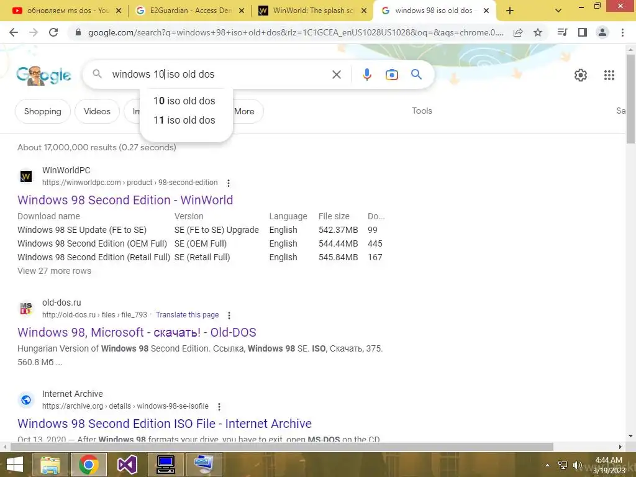
Task: Bookmark this page with the star
Action: point(538,32)
